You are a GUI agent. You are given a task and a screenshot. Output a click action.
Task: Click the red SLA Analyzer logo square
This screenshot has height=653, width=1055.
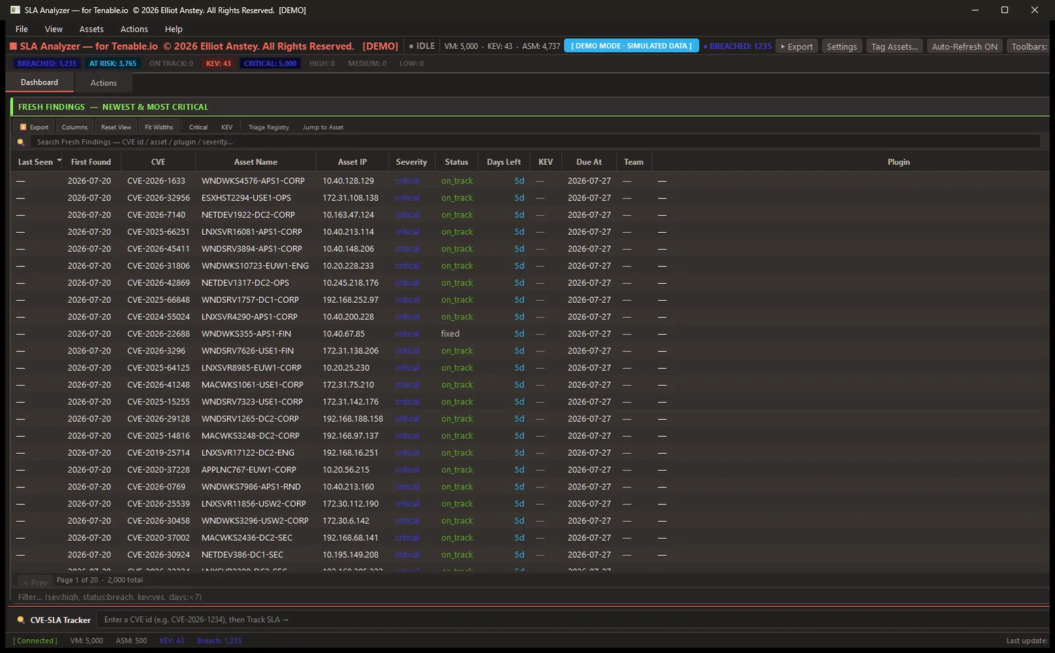13,46
